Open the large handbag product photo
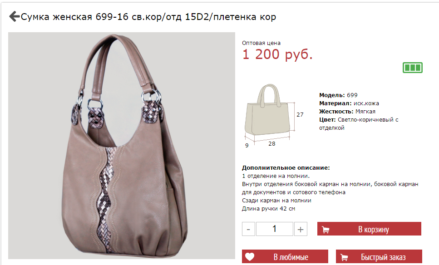439x265 pixels. point(122,146)
